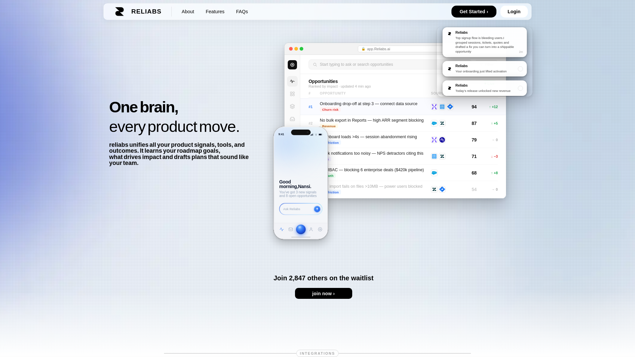The width and height of the screenshot is (635, 357).
Task: Click the +8 trend value
Action: [494, 173]
